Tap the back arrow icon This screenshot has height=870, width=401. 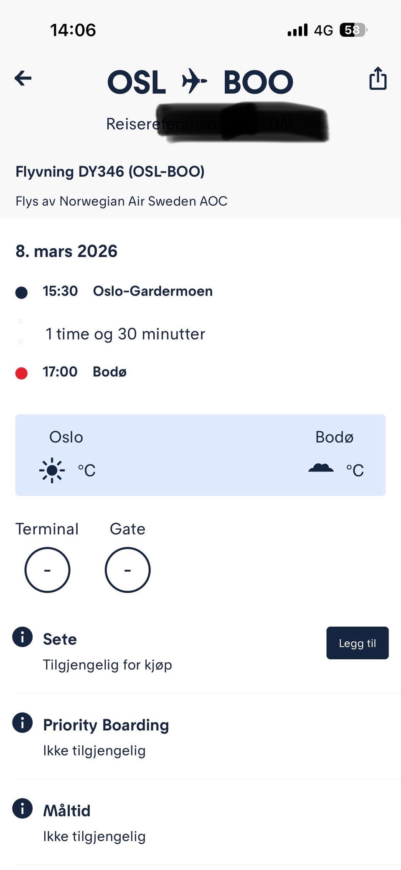click(x=23, y=78)
